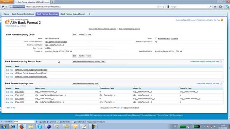Open the orange Firefox menu button
This screenshot has height=129, width=230.
coord(7,1)
